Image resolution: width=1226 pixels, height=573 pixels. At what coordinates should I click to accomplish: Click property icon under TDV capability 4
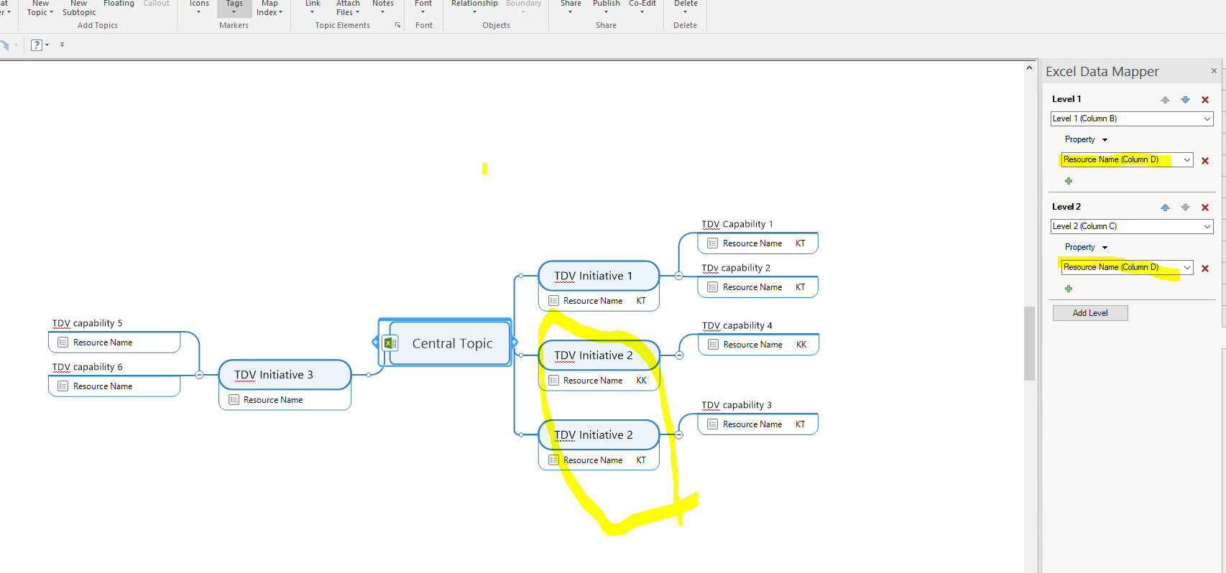click(713, 345)
